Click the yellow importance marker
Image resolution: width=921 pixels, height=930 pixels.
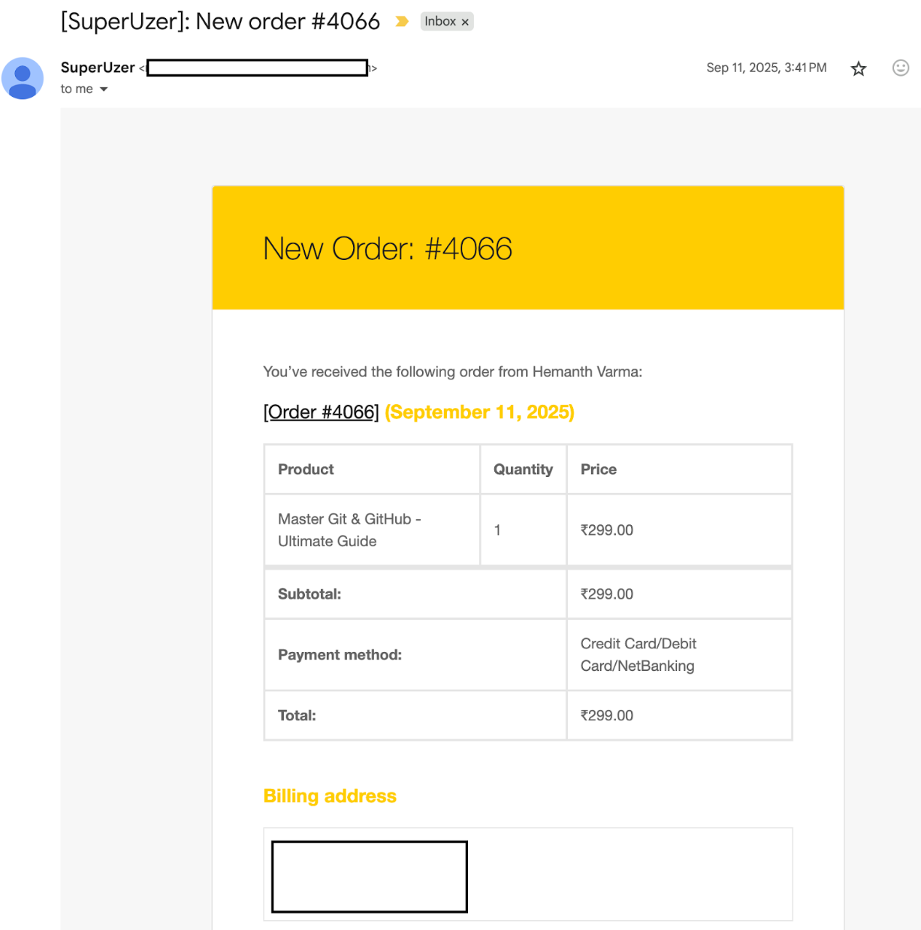(x=402, y=22)
